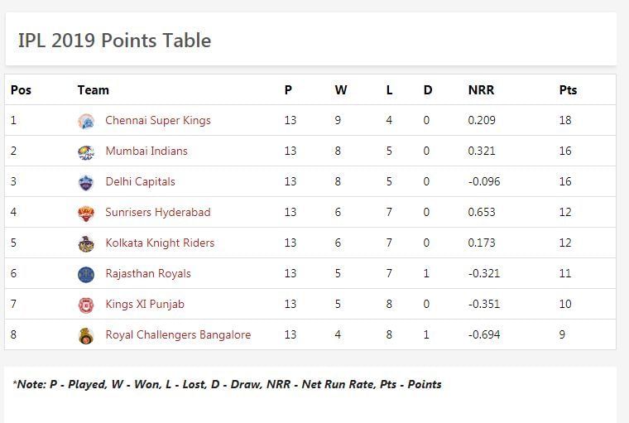Visit the Kolkata Knight Riders link
This screenshot has height=423, width=629.
160,243
